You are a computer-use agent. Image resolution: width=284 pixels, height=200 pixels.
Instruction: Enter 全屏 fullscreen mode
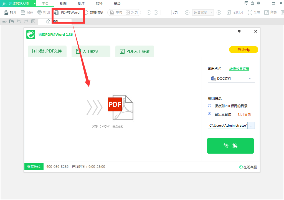point(254,12)
